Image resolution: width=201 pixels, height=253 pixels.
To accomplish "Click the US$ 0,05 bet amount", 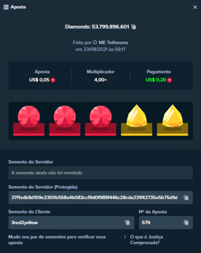I will [x=39, y=80].
